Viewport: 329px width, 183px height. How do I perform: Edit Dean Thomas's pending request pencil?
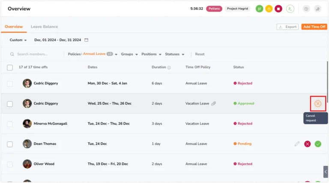297,144
